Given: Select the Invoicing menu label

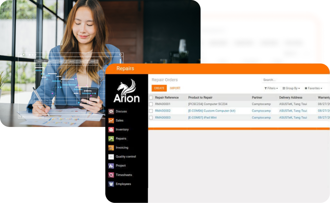Looking at the screenshot, I should (122, 148).
